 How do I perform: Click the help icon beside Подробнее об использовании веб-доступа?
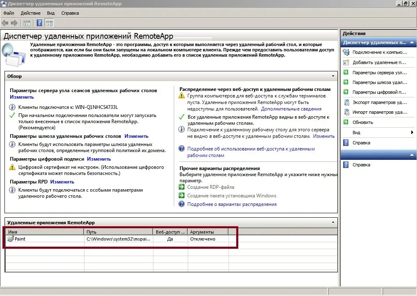tap(182, 148)
